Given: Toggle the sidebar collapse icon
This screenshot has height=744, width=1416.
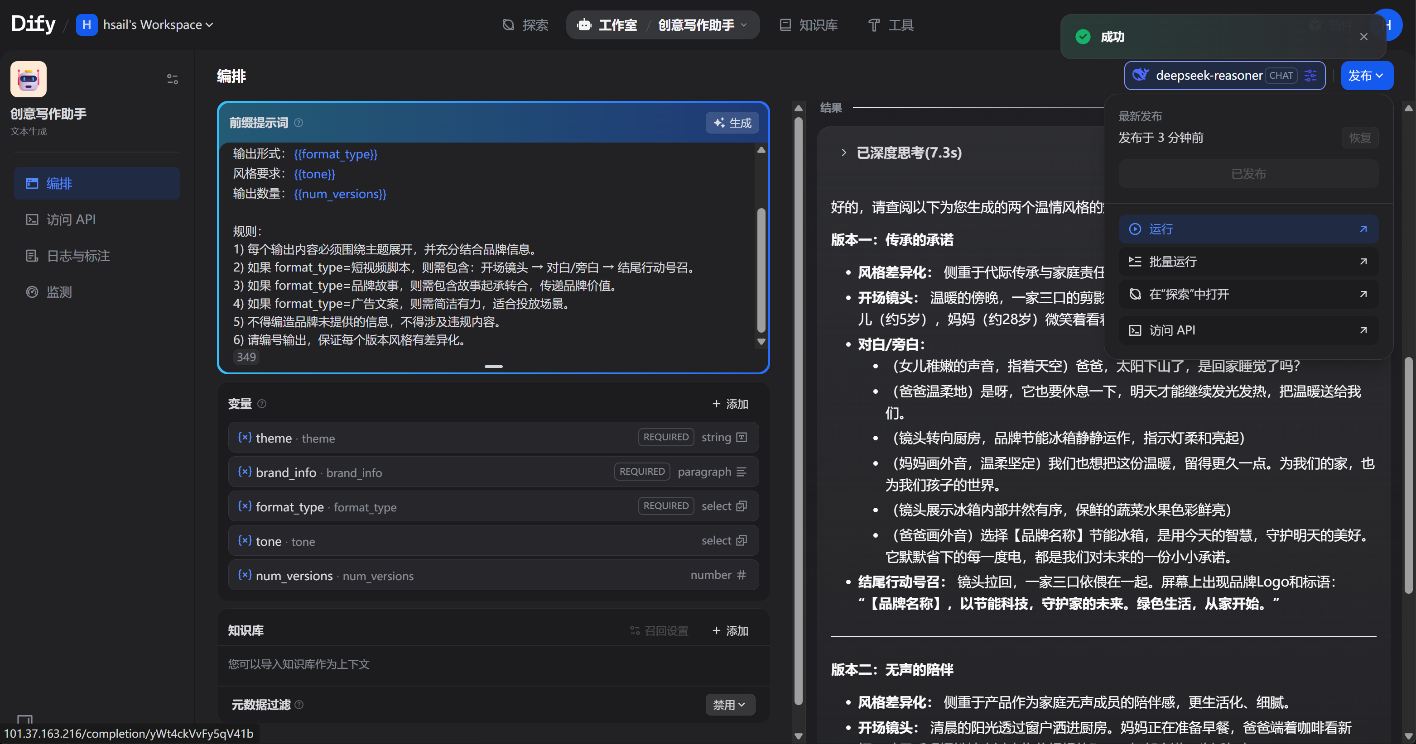Looking at the screenshot, I should (172, 79).
